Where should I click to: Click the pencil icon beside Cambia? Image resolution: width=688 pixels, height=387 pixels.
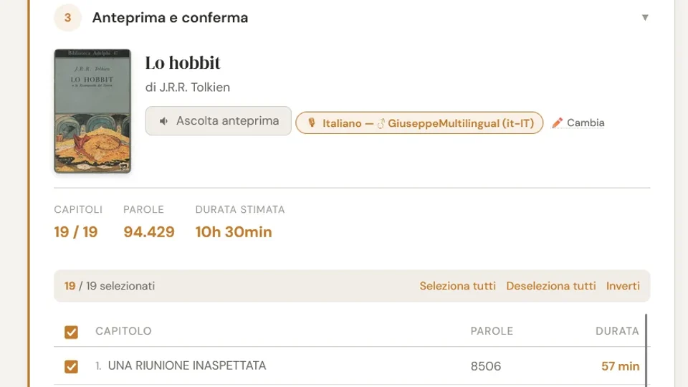pyautogui.click(x=558, y=123)
